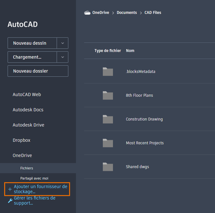Image resolution: width=215 pixels, height=213 pixels.
Task: Click the Nouveau dessin button
Action: [32, 43]
